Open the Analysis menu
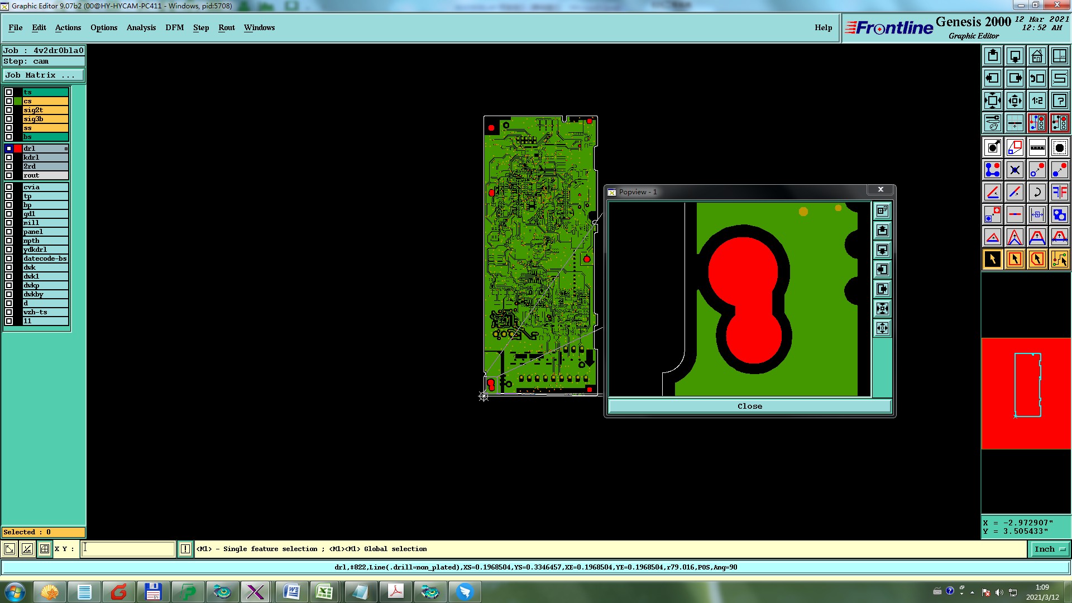The height and width of the screenshot is (603, 1072). click(x=141, y=27)
